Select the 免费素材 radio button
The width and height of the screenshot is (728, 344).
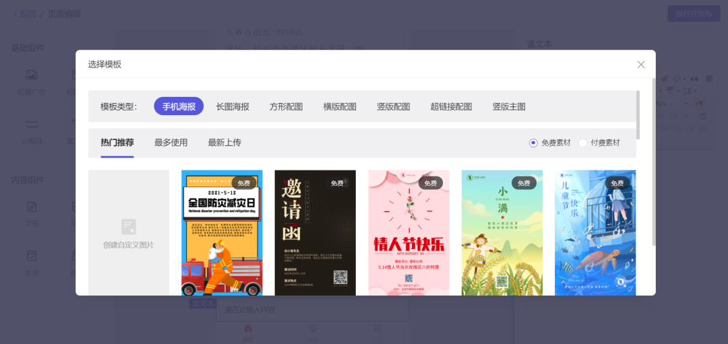click(533, 143)
